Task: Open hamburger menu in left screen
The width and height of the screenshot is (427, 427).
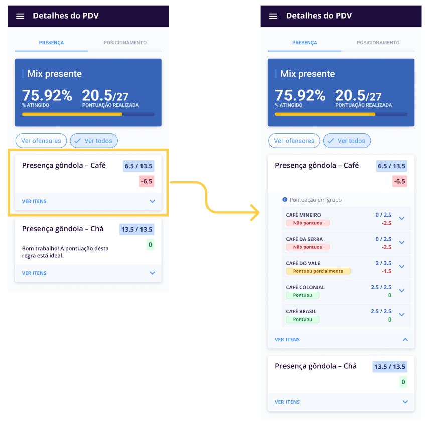Action: coord(20,16)
